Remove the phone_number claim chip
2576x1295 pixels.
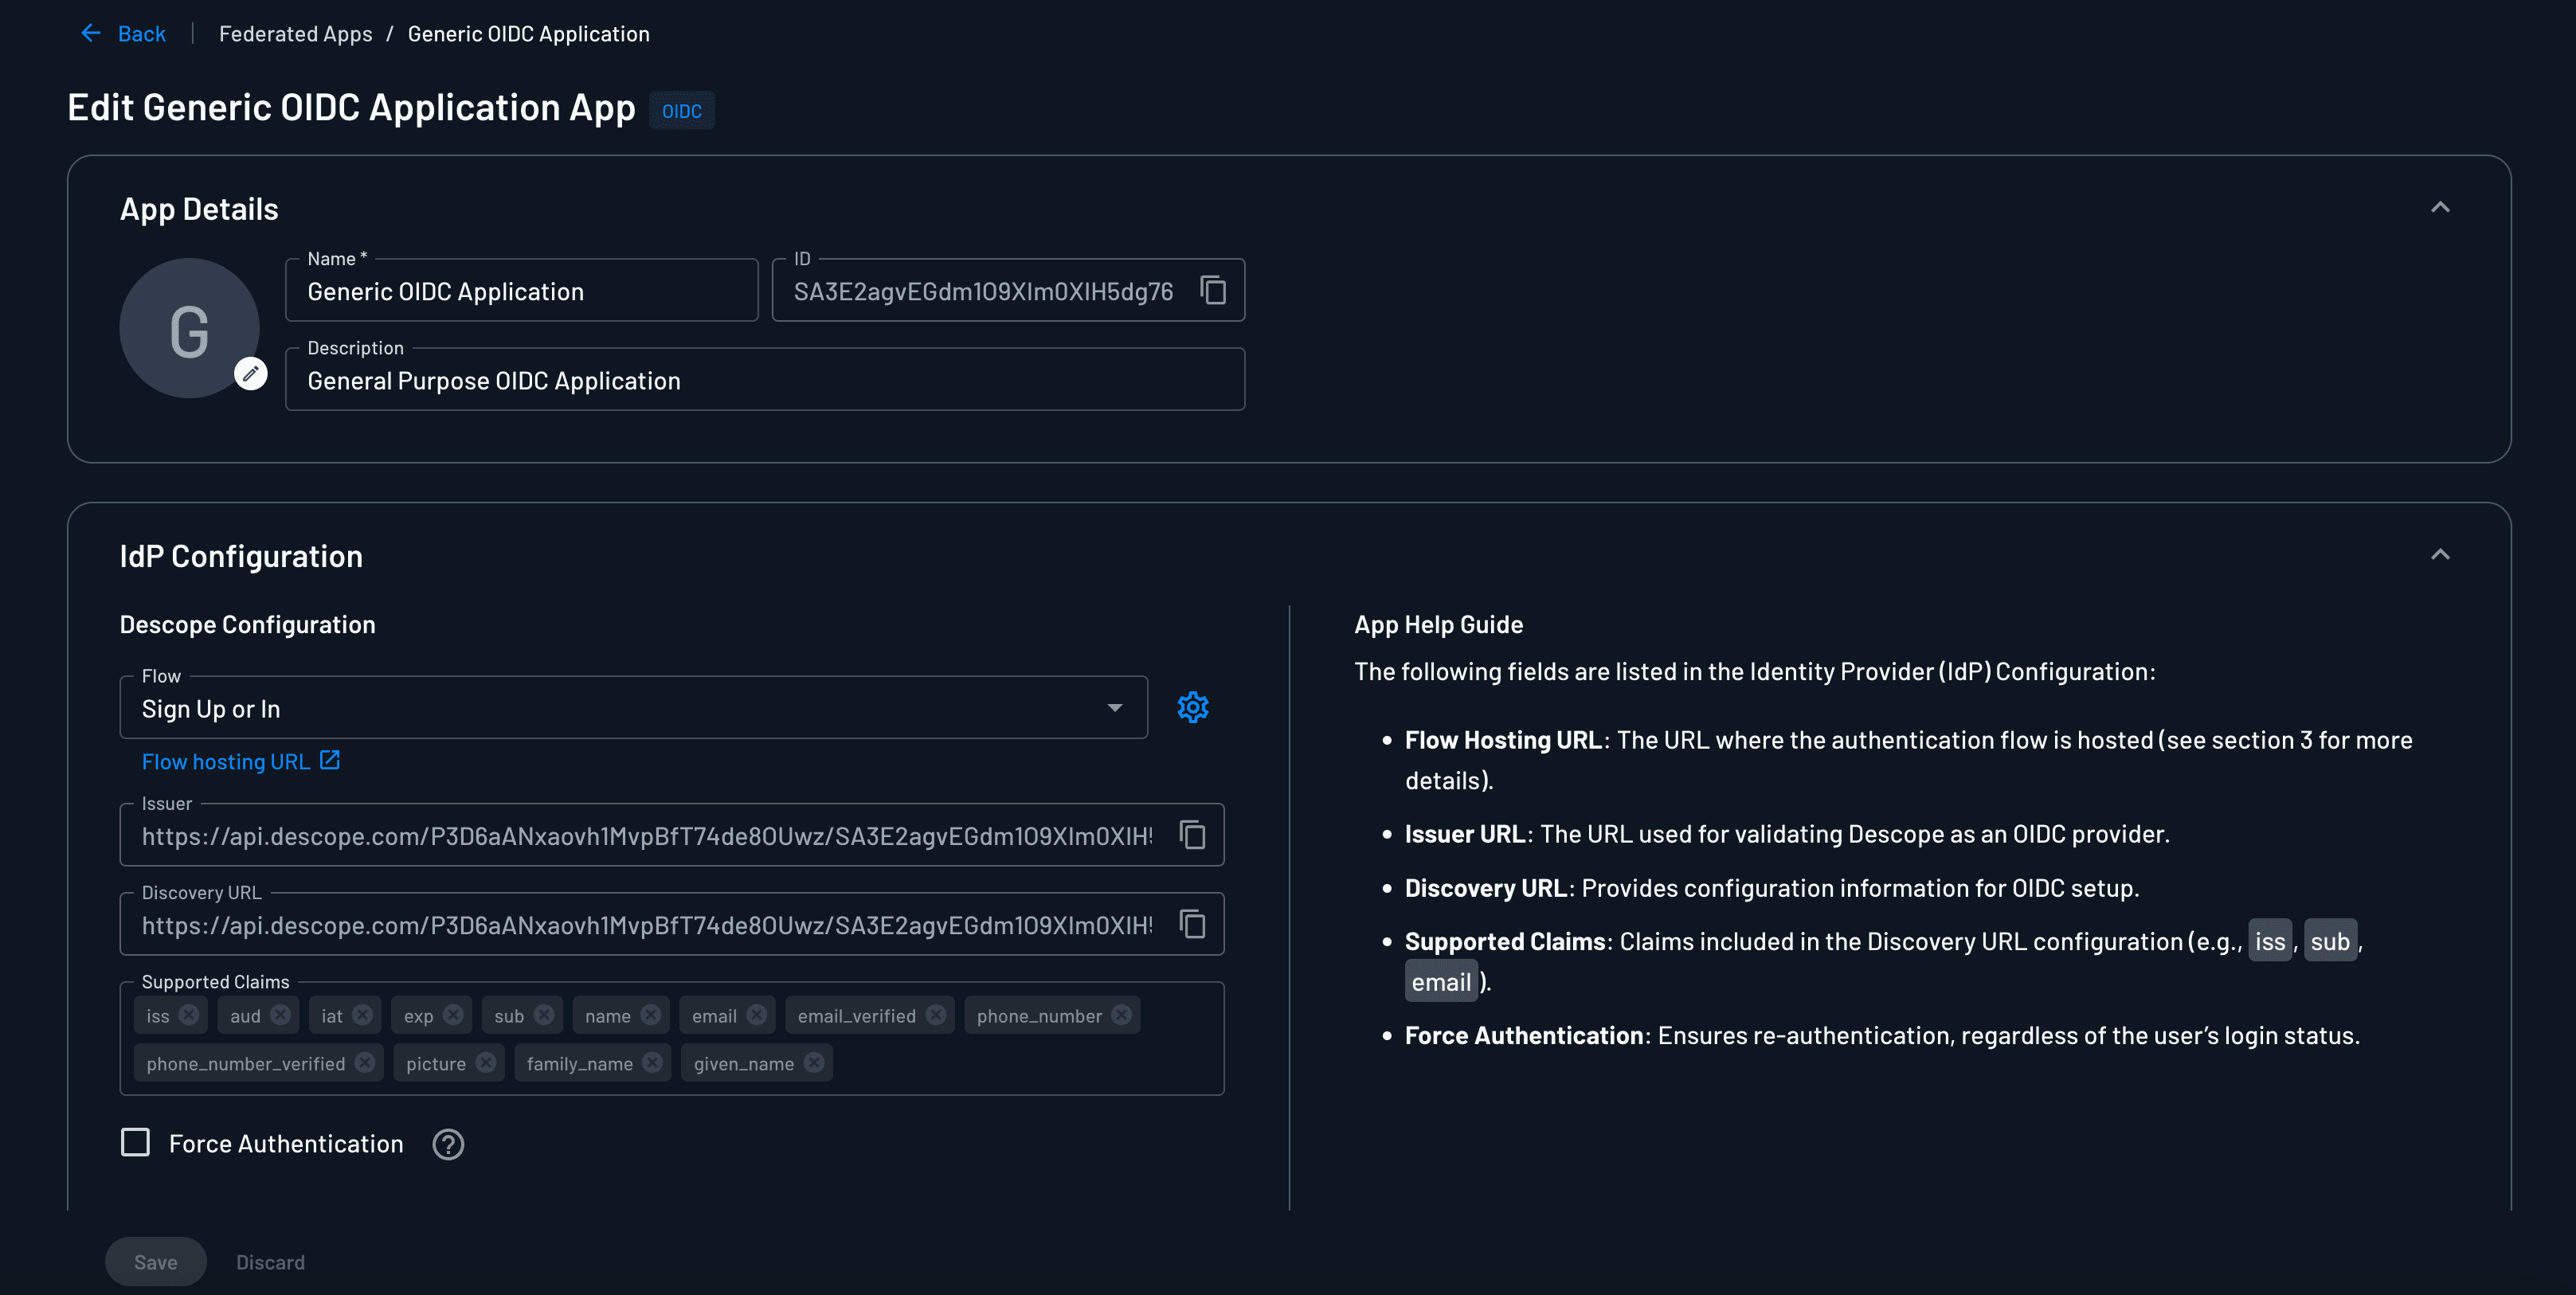[1122, 1015]
